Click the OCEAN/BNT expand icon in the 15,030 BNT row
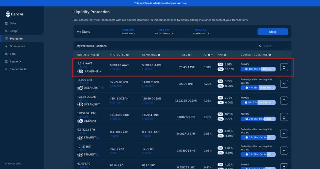 (x=102, y=88)
